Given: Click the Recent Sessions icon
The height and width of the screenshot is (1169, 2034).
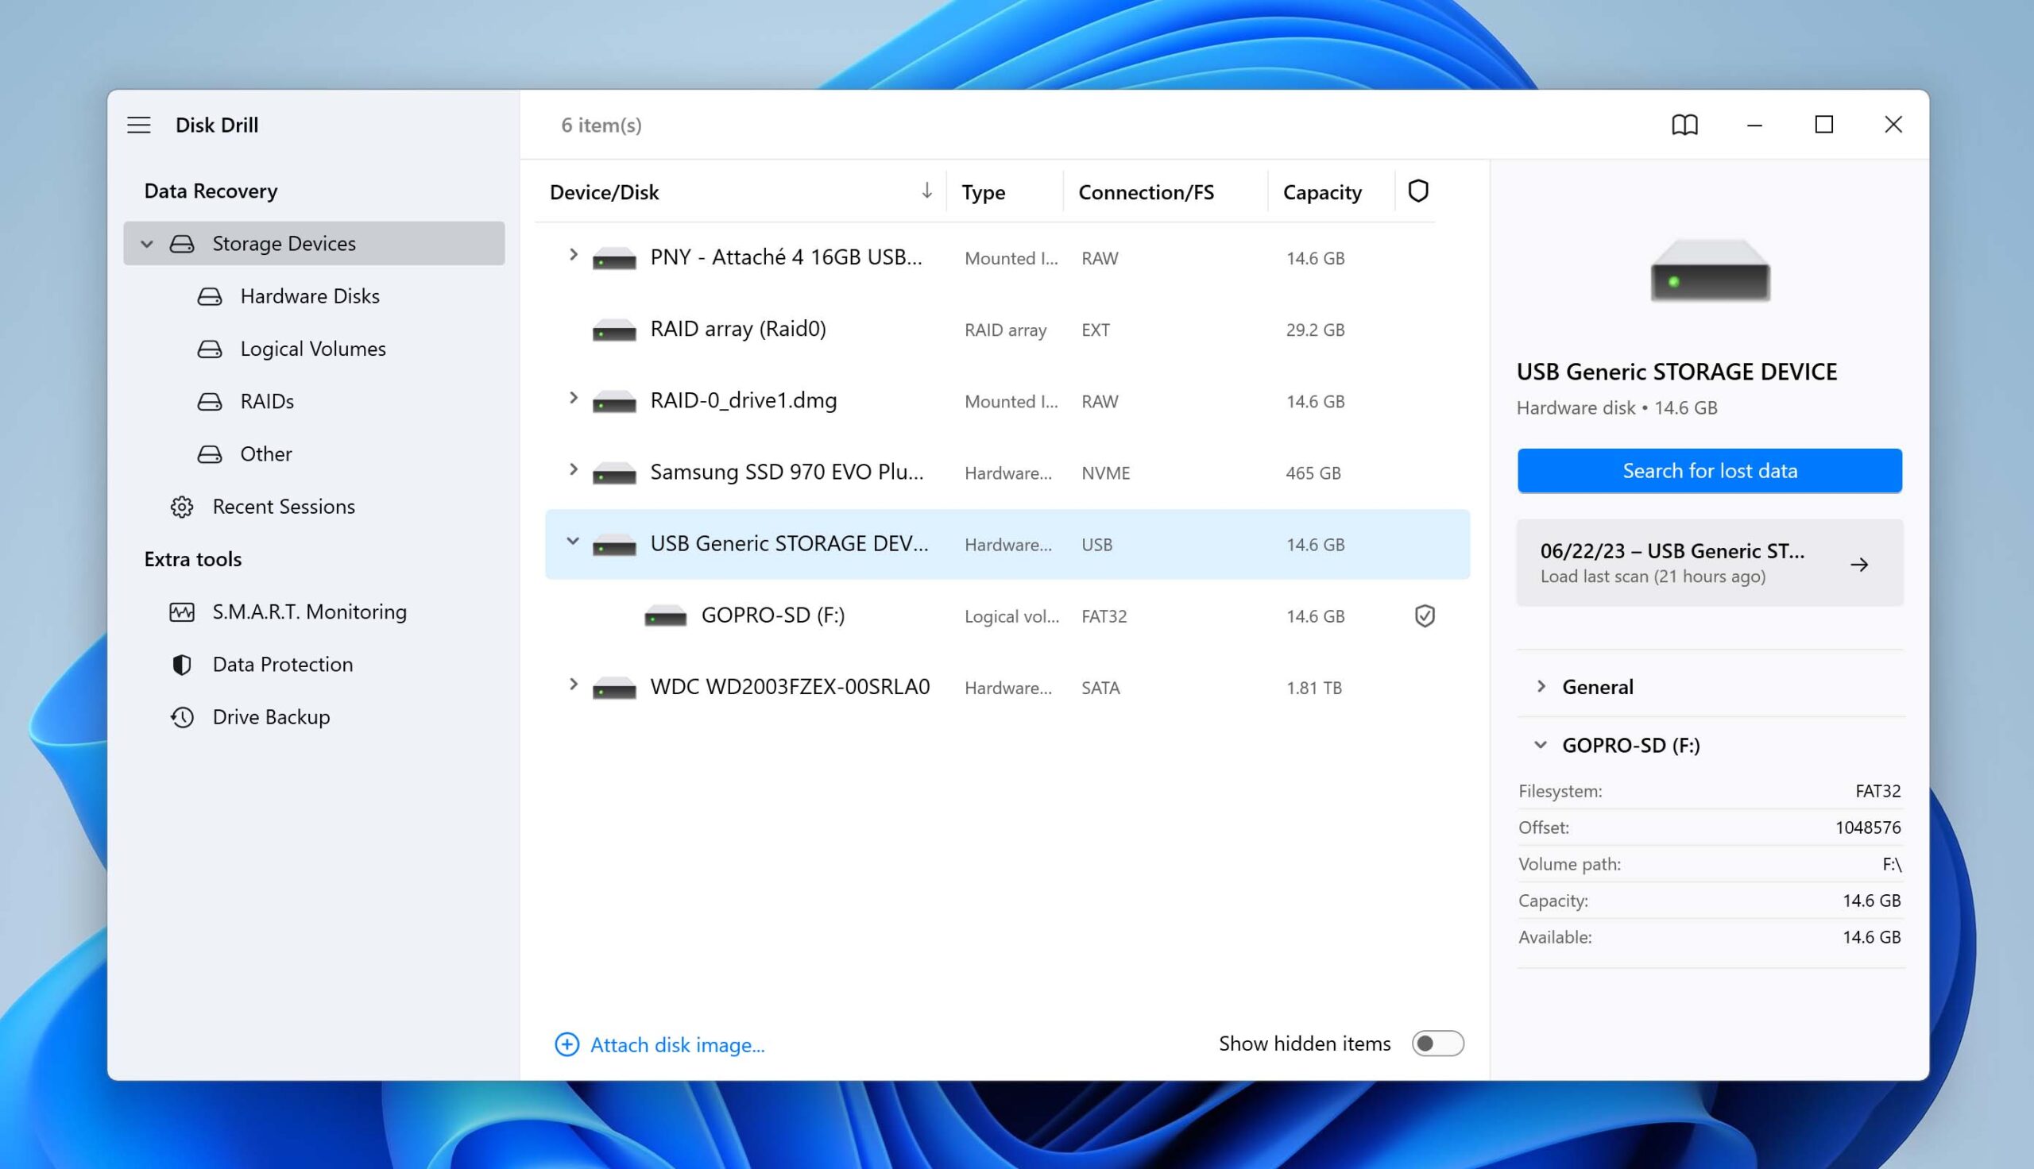Looking at the screenshot, I should point(180,506).
